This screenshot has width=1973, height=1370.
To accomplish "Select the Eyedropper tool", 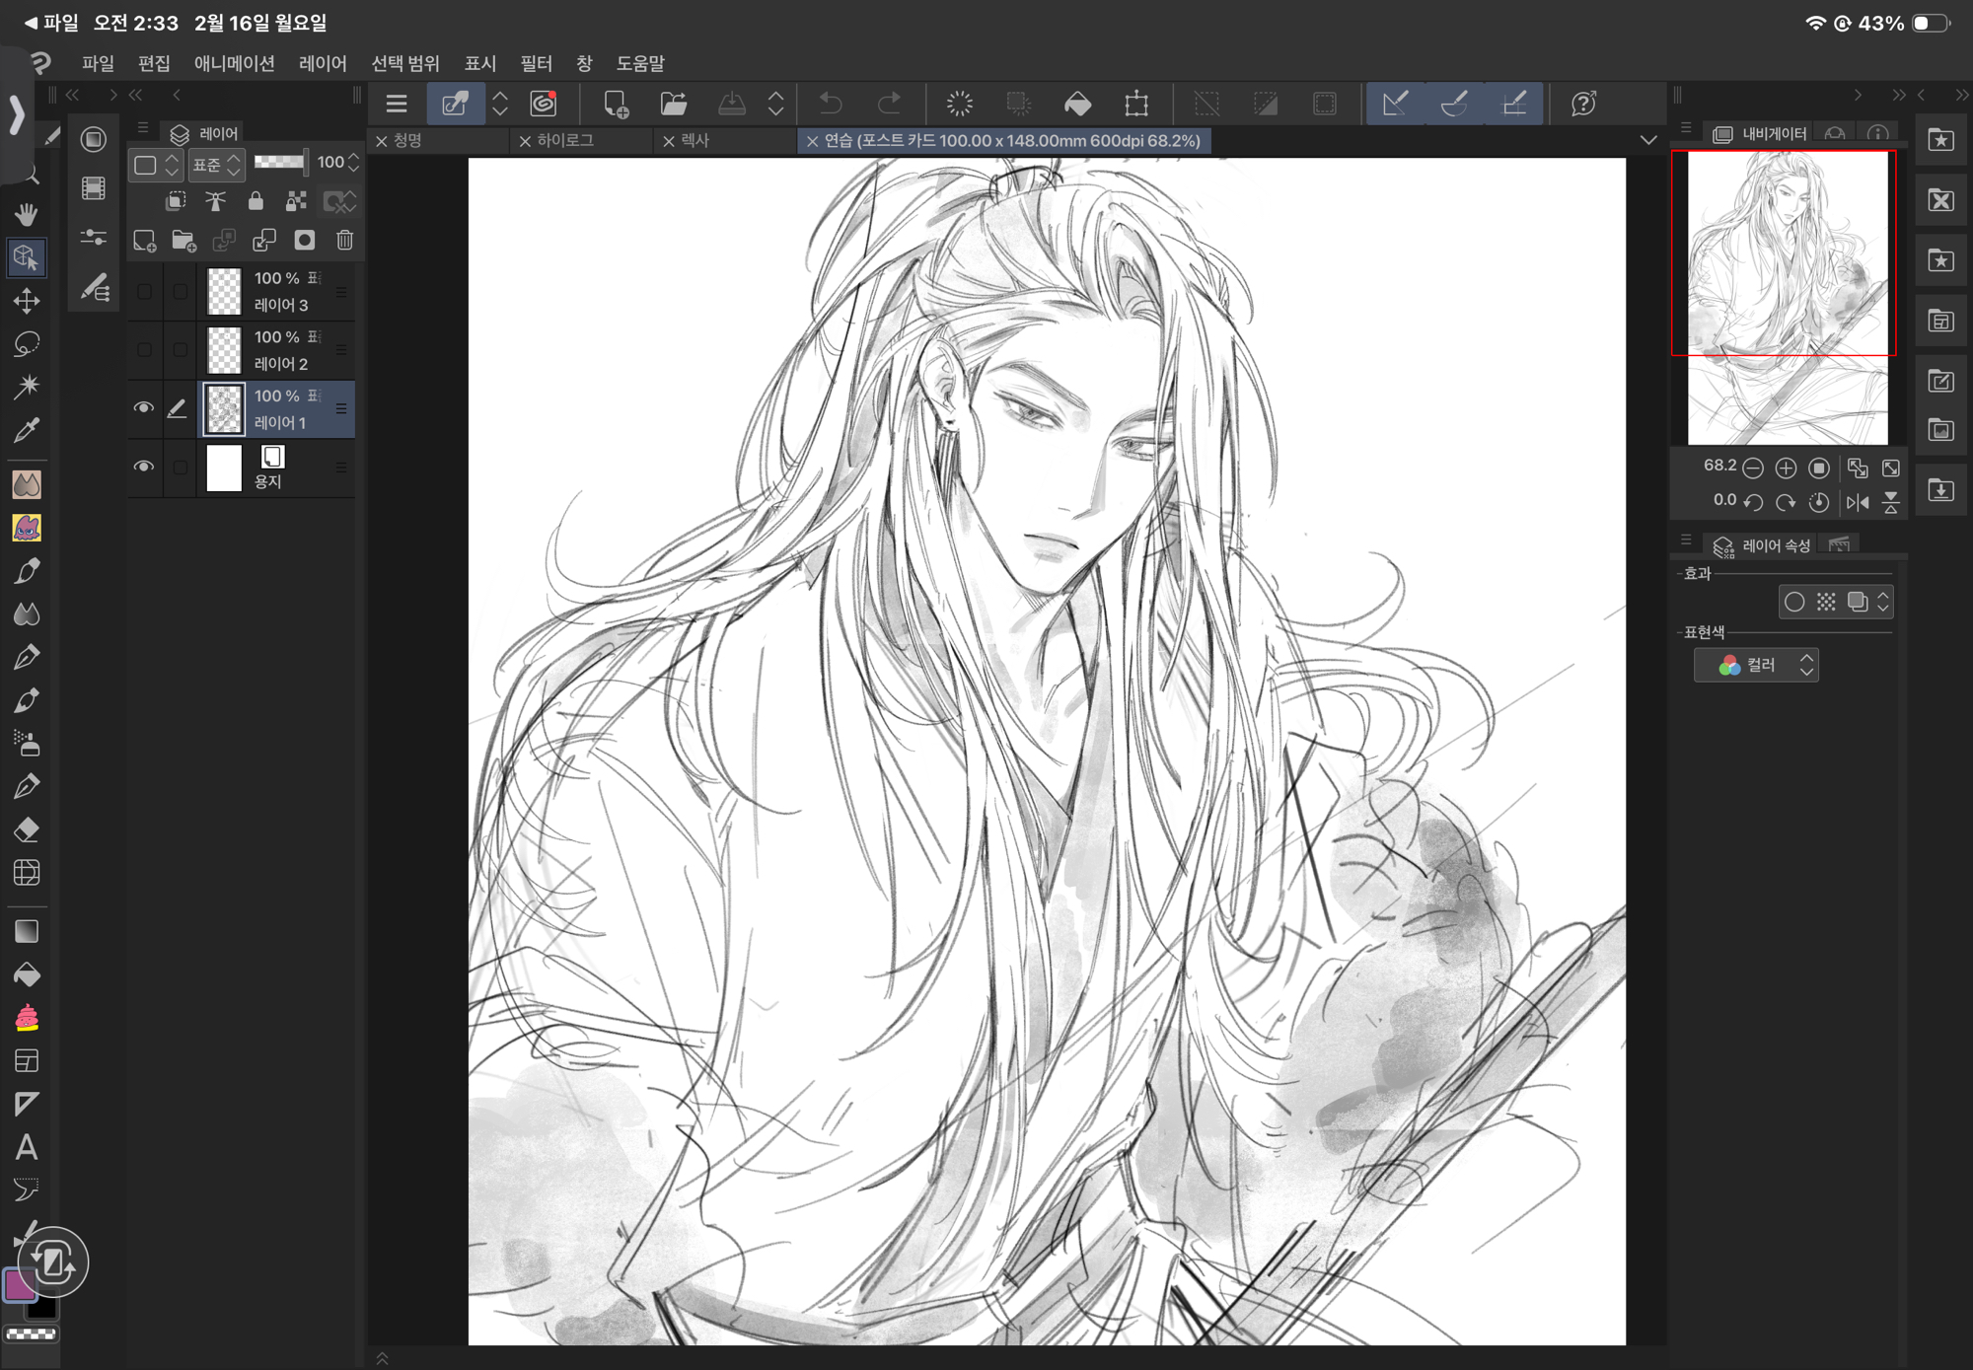I will (x=27, y=430).
